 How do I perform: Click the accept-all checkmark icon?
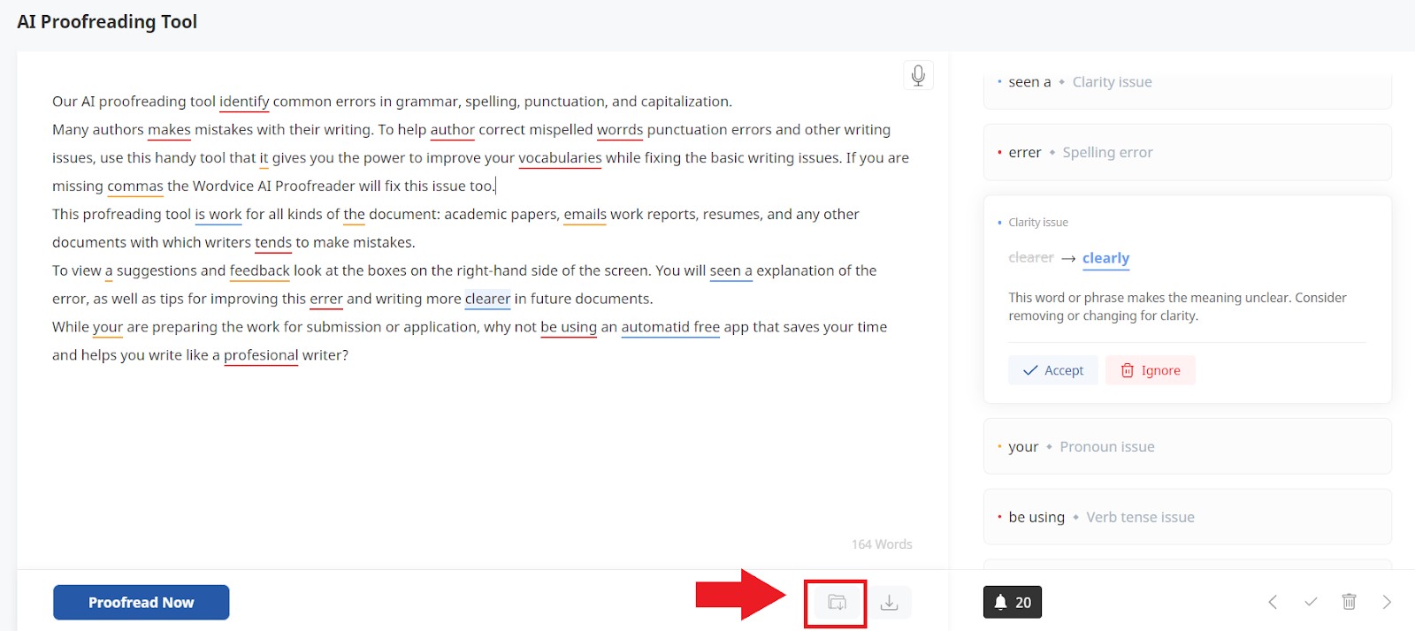tap(1311, 602)
